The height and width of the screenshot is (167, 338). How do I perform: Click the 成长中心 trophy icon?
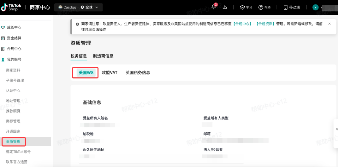click(x=3, y=27)
